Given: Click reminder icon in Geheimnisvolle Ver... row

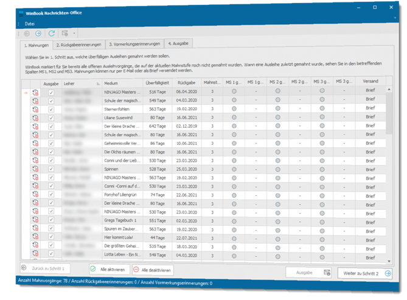Looking at the screenshot, I should [35, 144].
